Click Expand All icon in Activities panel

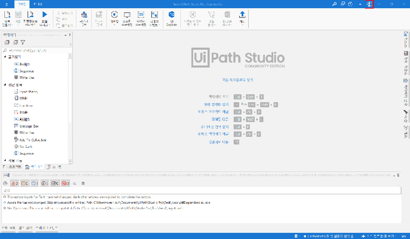(7, 42)
